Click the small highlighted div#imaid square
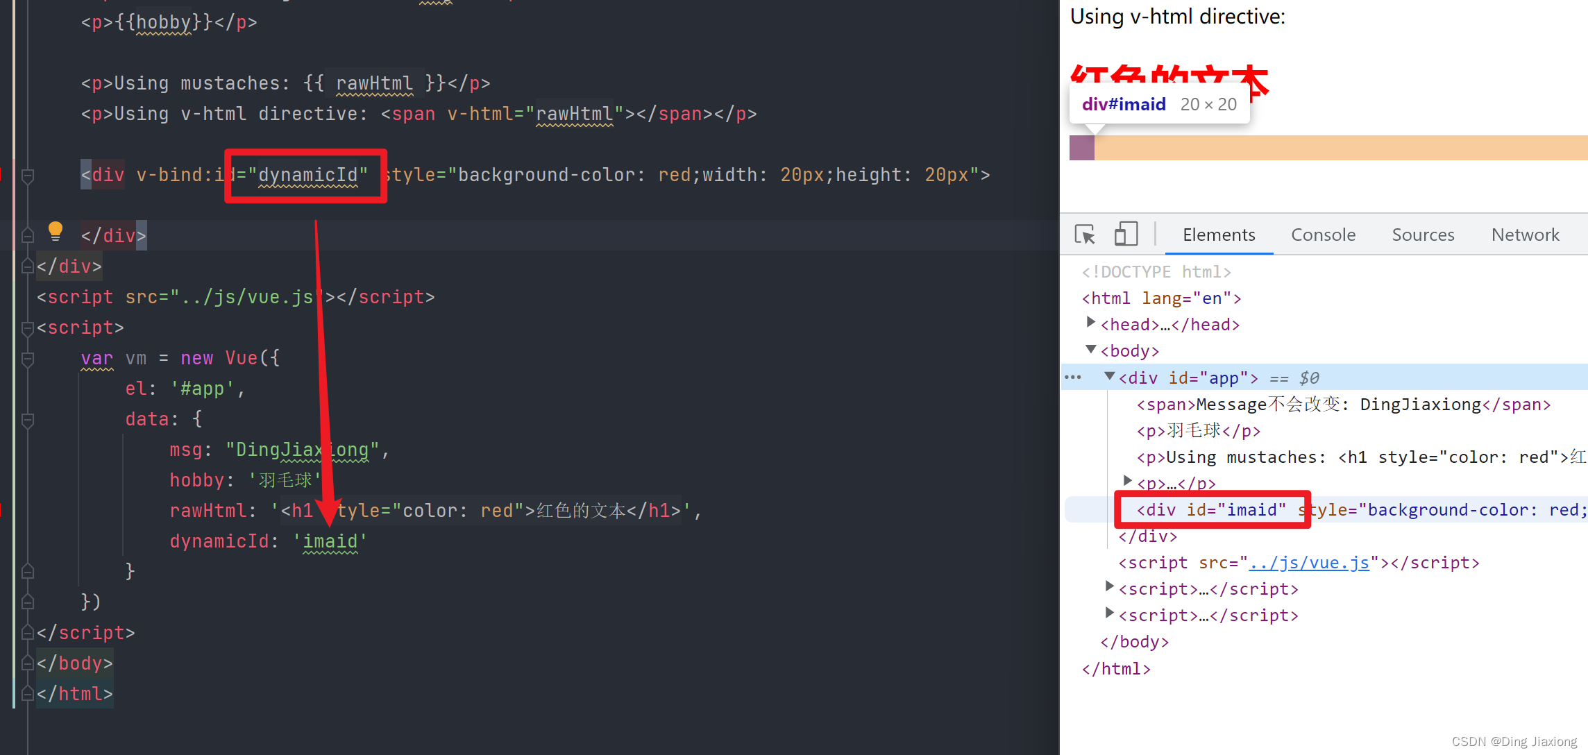This screenshot has width=1588, height=755. [1082, 148]
